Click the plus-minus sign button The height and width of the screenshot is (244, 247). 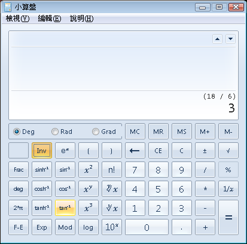point(205,151)
